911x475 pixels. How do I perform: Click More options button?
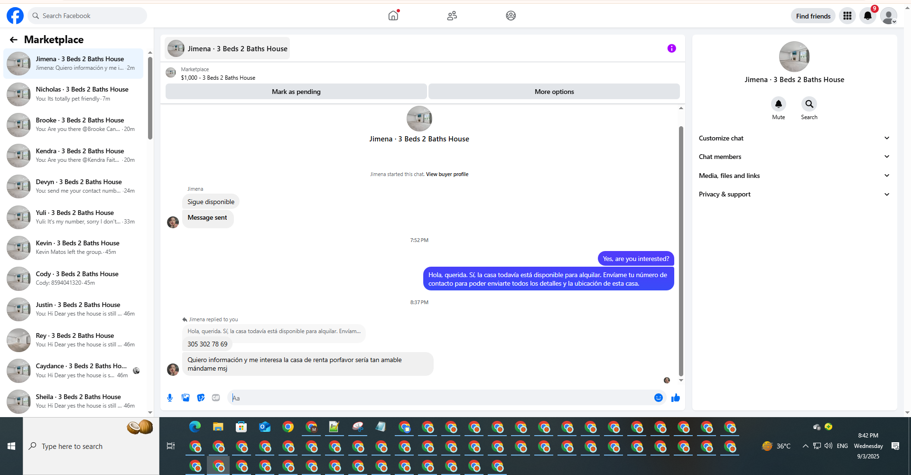(554, 92)
